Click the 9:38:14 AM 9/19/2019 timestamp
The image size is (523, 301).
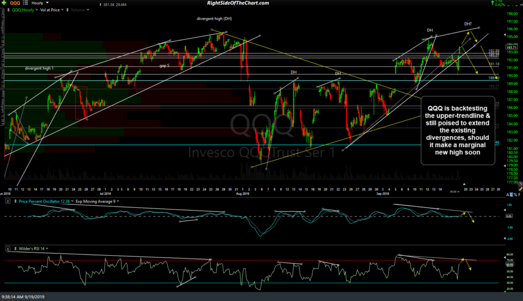(x=23, y=297)
